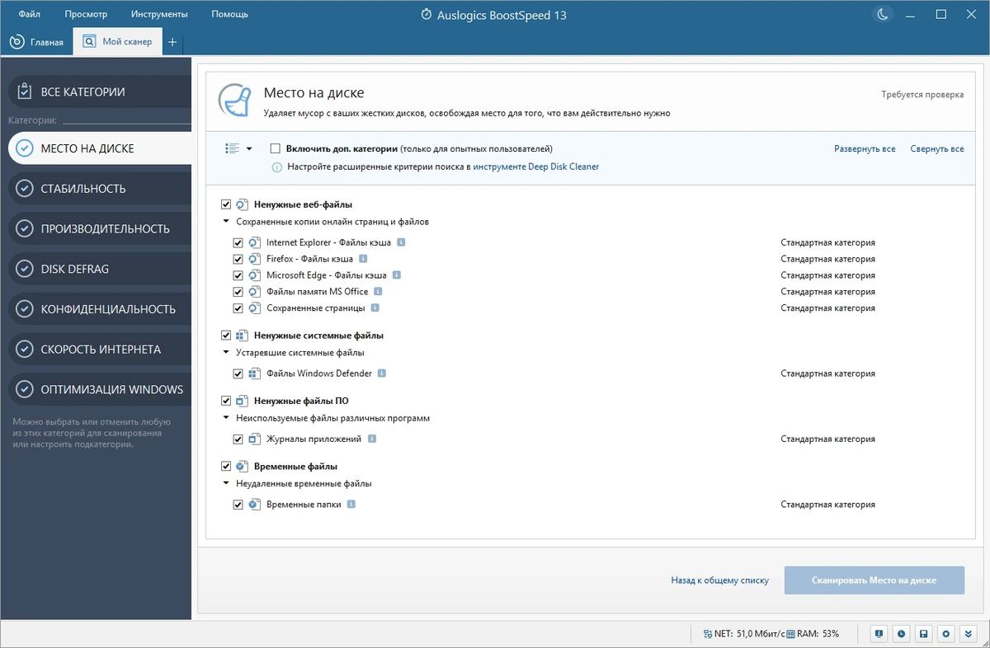Image resolution: width=990 pixels, height=648 pixels.
Task: Click the system info monitor icon in status bar
Action: (879, 634)
